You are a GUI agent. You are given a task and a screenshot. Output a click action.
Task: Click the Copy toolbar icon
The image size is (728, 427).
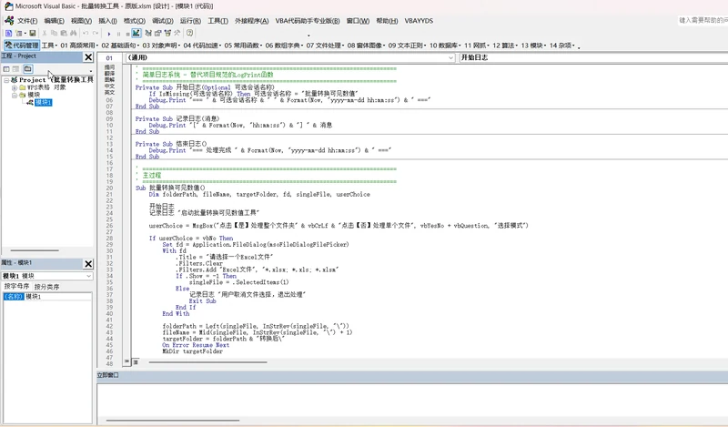54,33
